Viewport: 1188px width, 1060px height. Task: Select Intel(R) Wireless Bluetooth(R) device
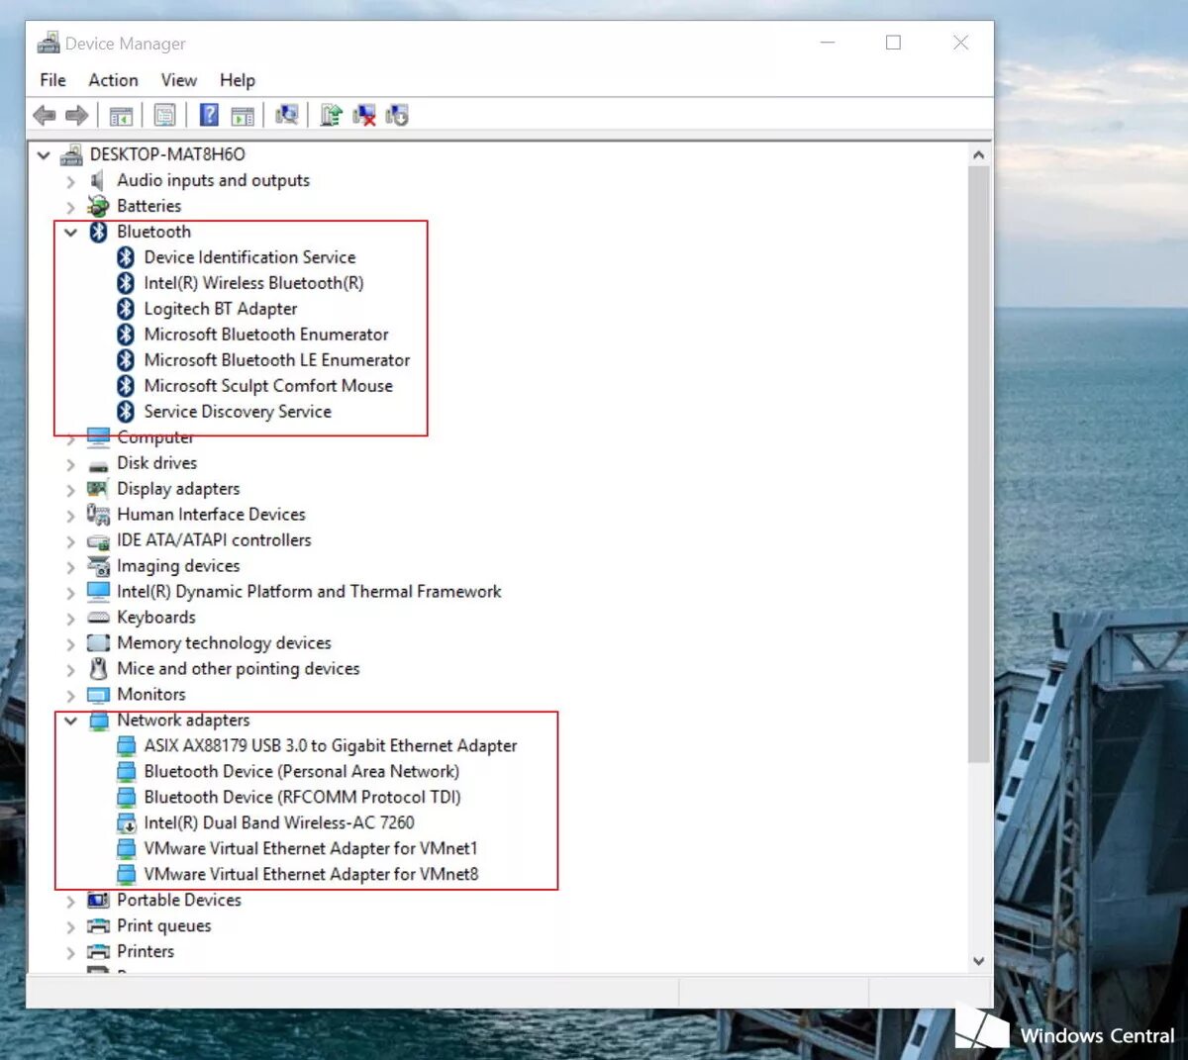[253, 283]
